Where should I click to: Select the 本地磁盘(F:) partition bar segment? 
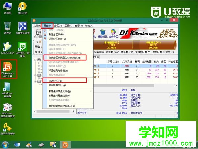(x=154, y=45)
